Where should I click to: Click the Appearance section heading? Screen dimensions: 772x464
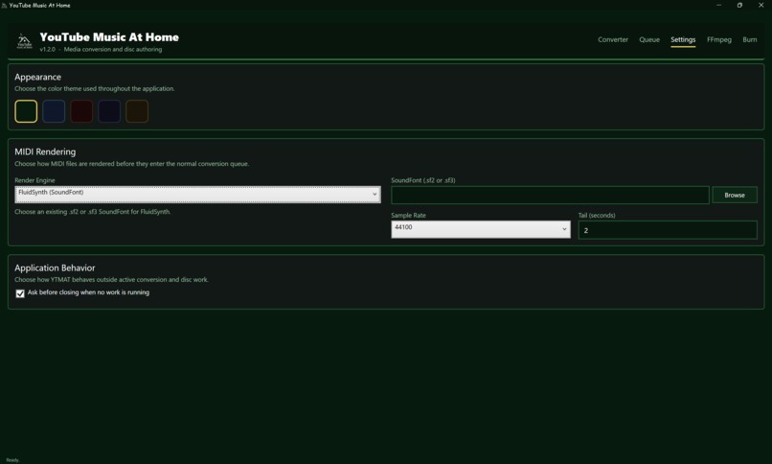38,77
